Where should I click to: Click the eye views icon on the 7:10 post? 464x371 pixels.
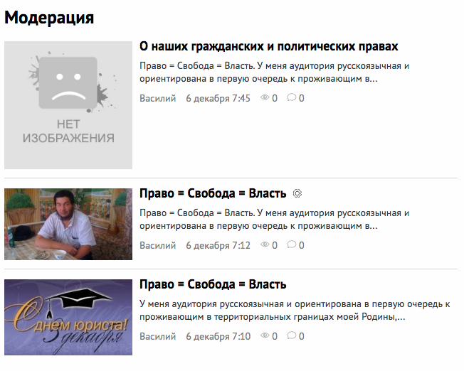coord(265,336)
